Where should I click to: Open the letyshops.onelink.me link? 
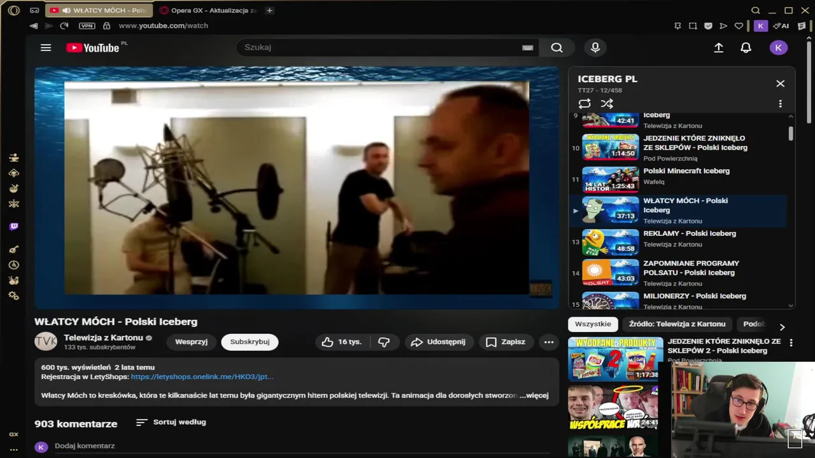202,377
